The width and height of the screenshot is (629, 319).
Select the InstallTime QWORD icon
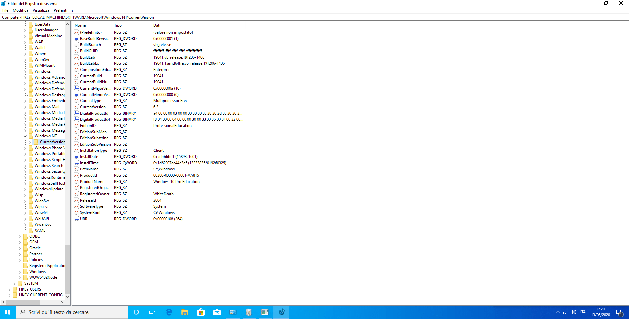coord(77,163)
